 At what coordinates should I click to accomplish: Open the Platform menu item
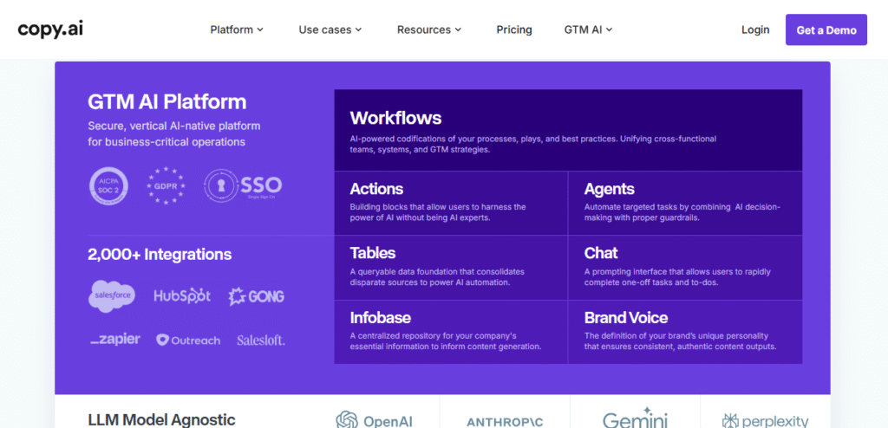coord(237,29)
